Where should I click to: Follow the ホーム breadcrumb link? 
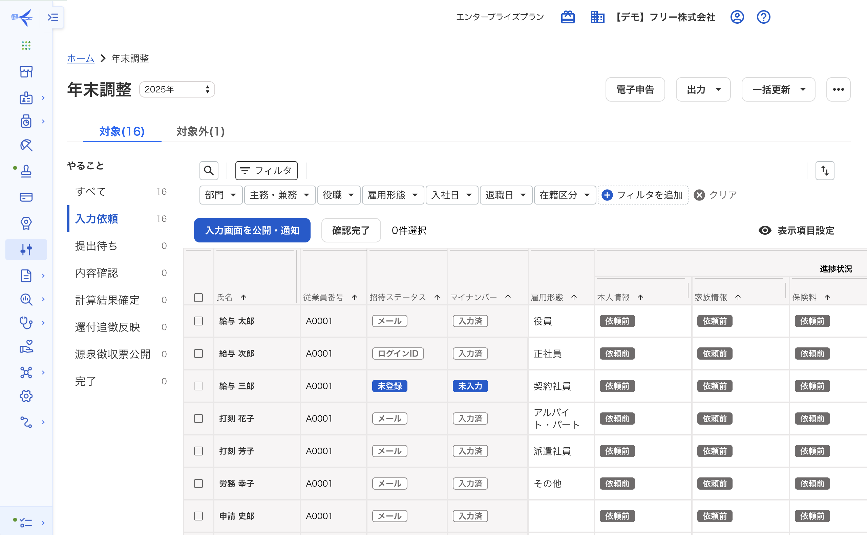80,58
